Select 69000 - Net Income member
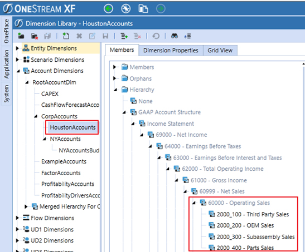Viewport: 305px width, 252px height. (x=181, y=135)
